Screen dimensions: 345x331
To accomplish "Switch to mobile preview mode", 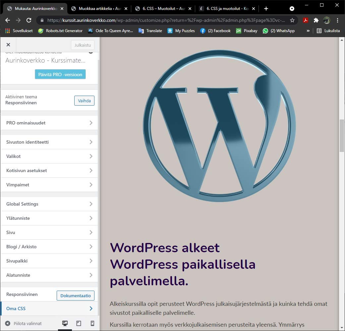I will coord(92,323).
